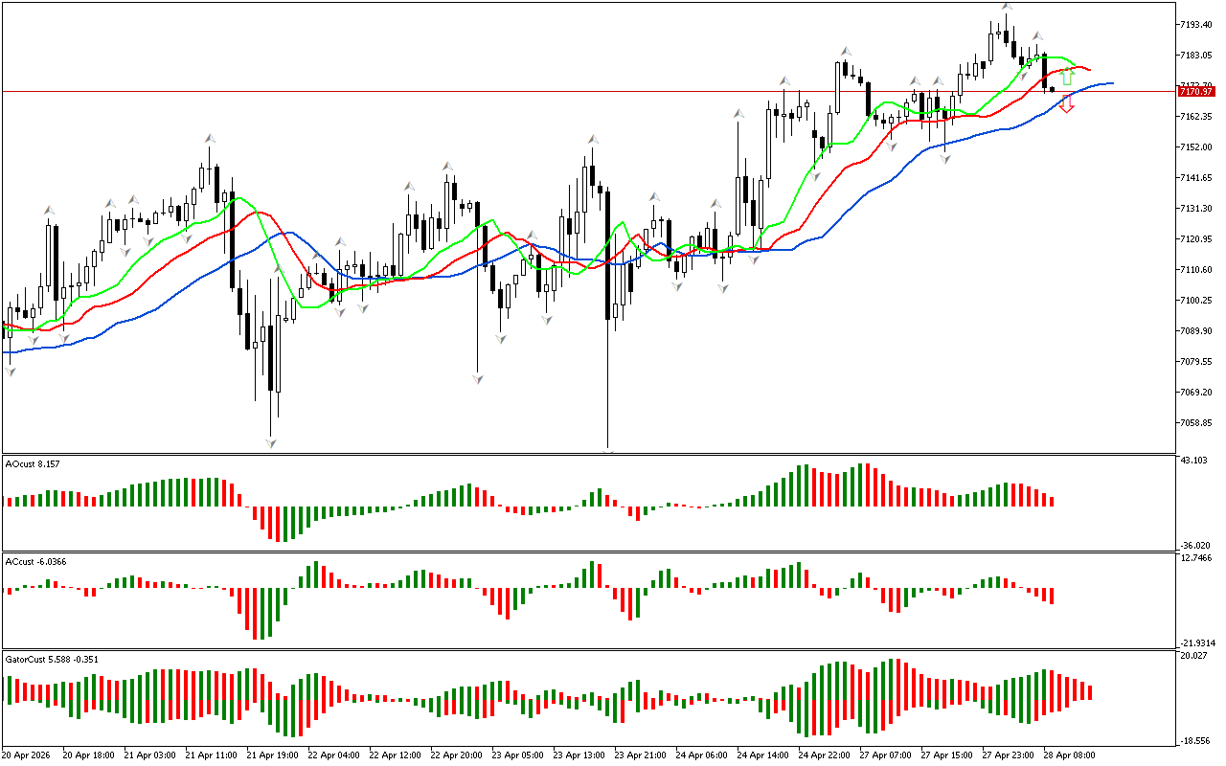This screenshot has height=766, width=1226.
Task: Select the ACcust -6.0366 indicator label
Action: click(35, 561)
